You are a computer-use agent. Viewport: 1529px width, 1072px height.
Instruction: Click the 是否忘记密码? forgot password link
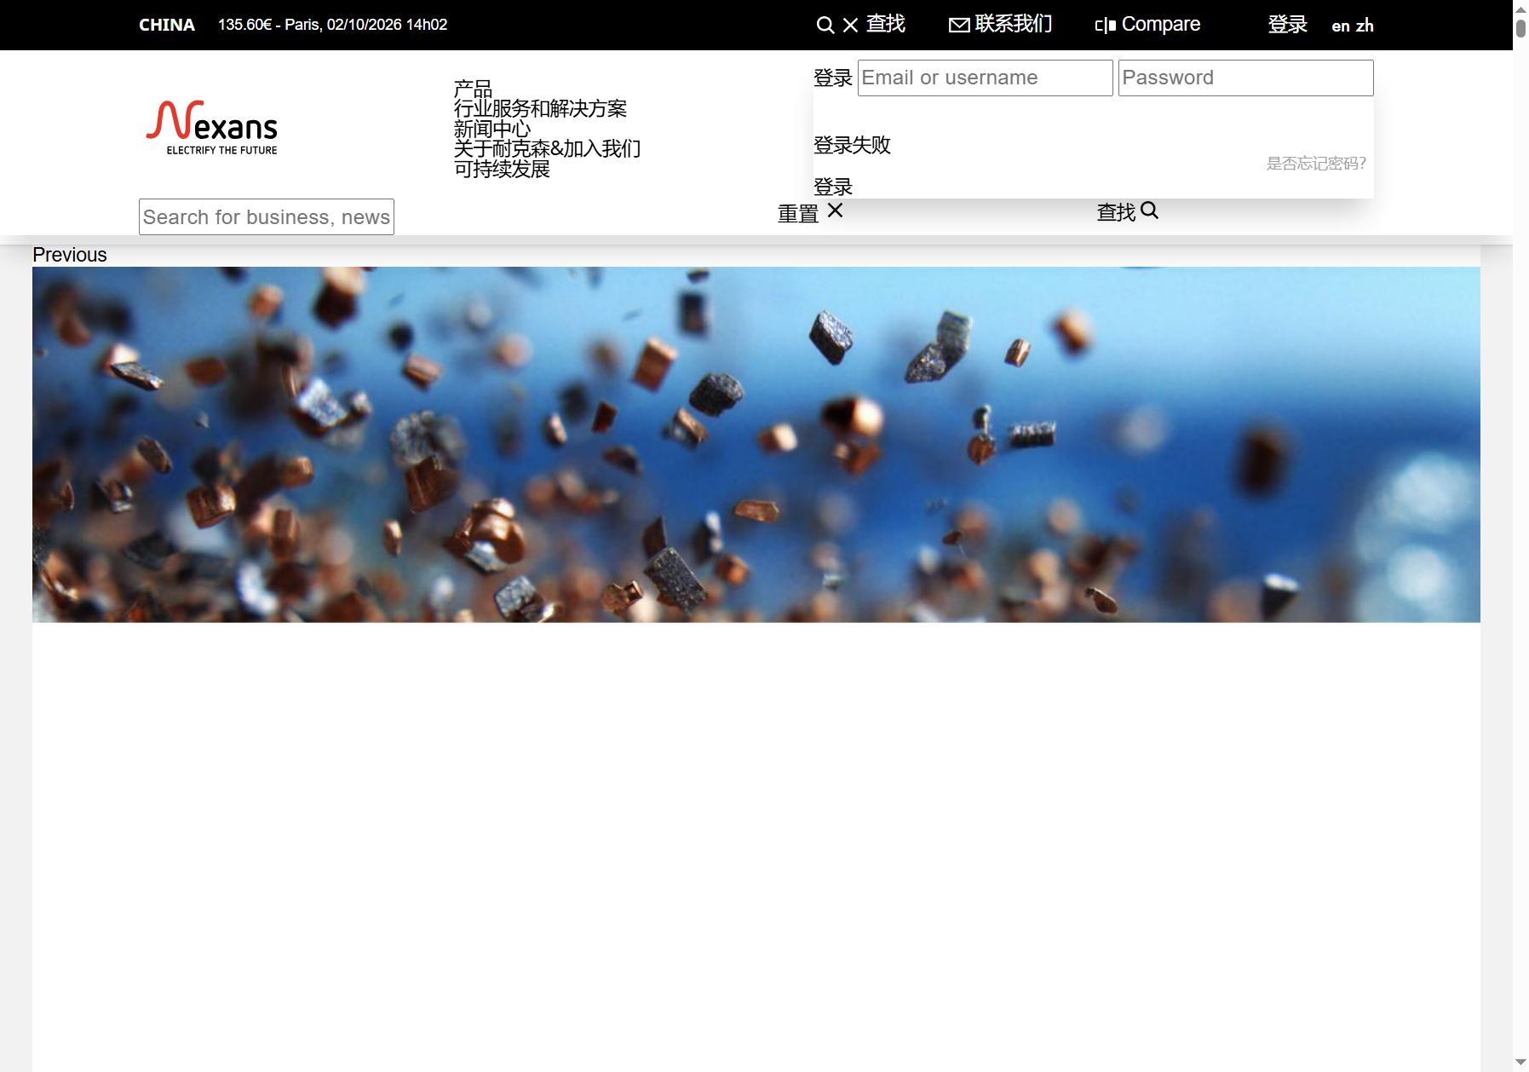pos(1316,163)
